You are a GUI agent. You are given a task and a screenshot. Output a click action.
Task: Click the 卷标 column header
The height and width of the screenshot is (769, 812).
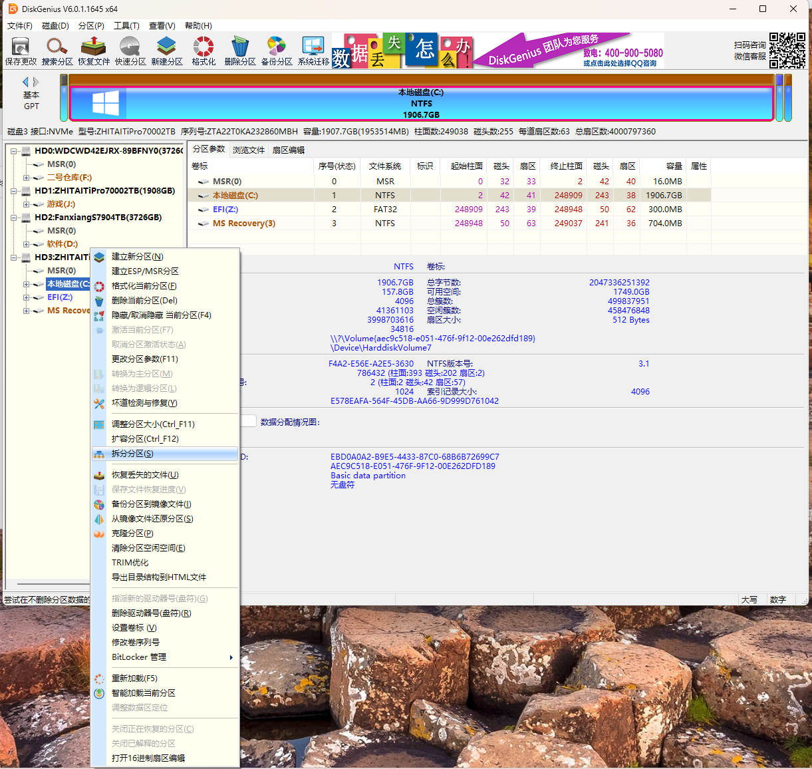click(251, 166)
